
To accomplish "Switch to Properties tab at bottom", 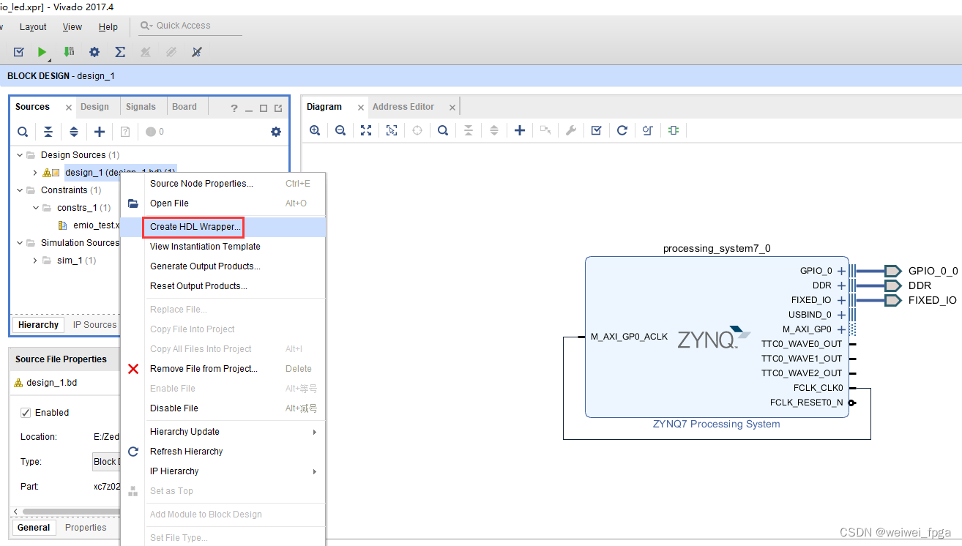I will [x=86, y=528].
